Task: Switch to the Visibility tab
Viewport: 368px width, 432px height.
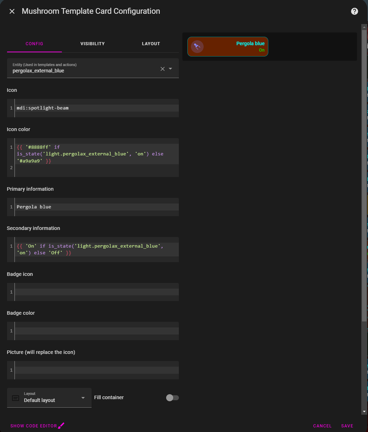Action: pyautogui.click(x=92, y=44)
